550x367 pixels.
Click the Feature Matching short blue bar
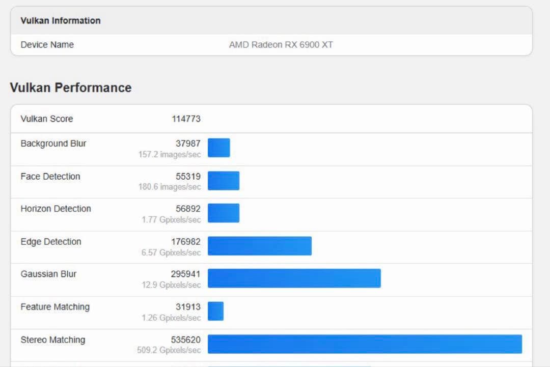(215, 311)
